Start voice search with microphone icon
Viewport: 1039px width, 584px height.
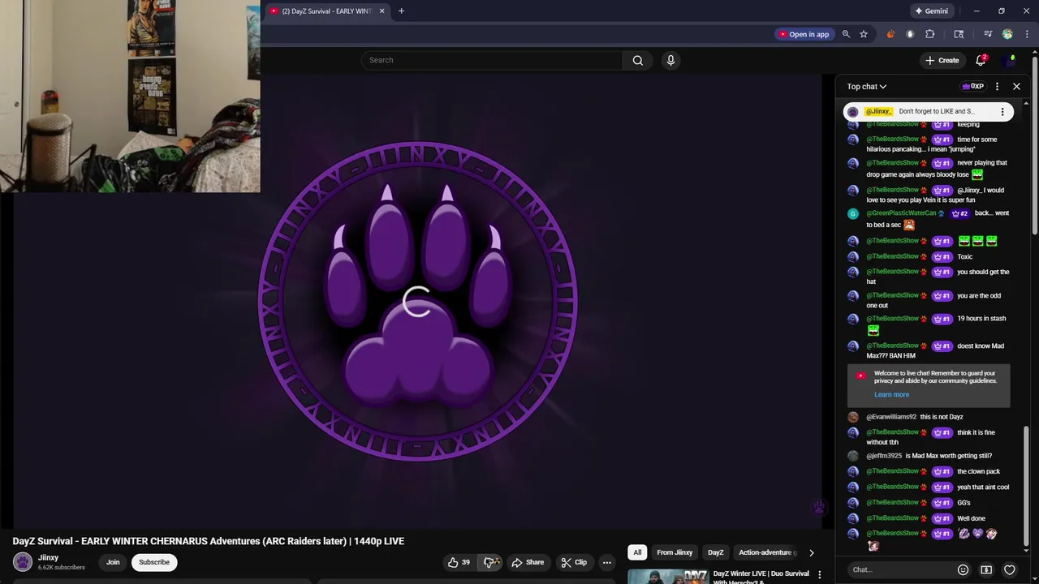point(670,60)
